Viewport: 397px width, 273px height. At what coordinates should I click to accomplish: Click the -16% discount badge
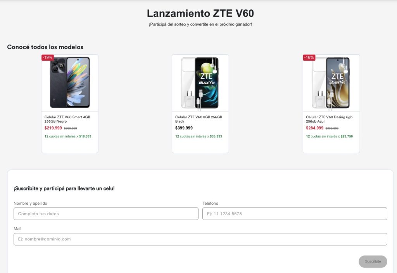click(309, 57)
